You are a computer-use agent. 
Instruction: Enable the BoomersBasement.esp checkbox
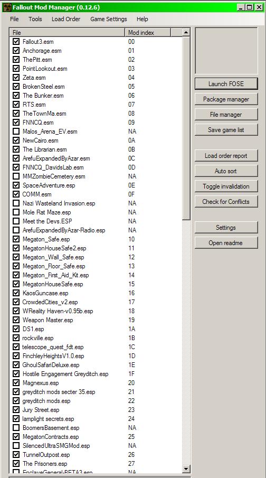click(16, 428)
